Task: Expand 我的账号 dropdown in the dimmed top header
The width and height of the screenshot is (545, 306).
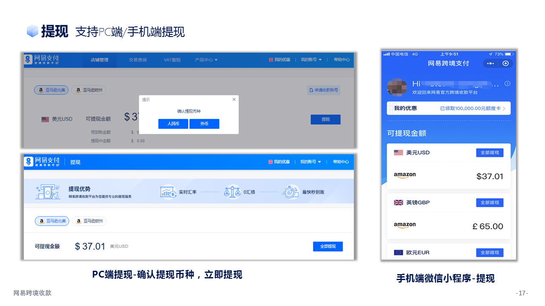Action: (311, 60)
